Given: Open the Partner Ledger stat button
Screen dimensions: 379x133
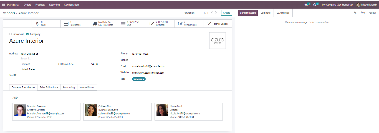Looking at the screenshot, I should pos(218,24).
